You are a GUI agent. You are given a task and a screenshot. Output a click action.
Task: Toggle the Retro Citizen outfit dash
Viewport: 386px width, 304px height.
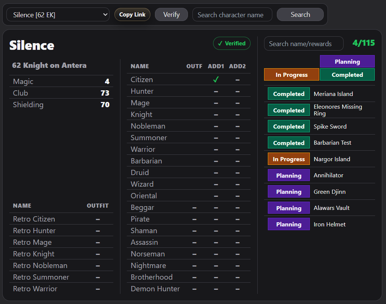tap(98, 219)
